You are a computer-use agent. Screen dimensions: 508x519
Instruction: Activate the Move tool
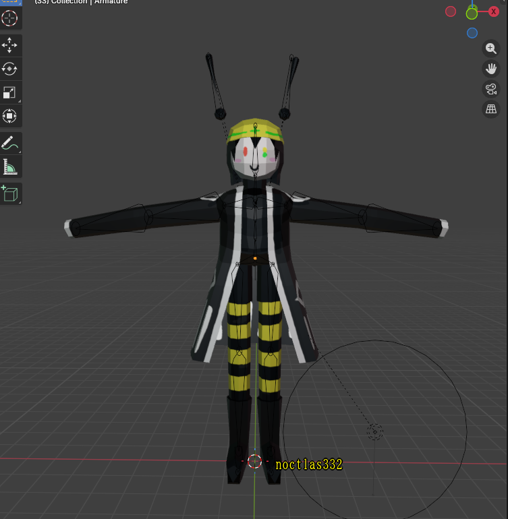10,45
